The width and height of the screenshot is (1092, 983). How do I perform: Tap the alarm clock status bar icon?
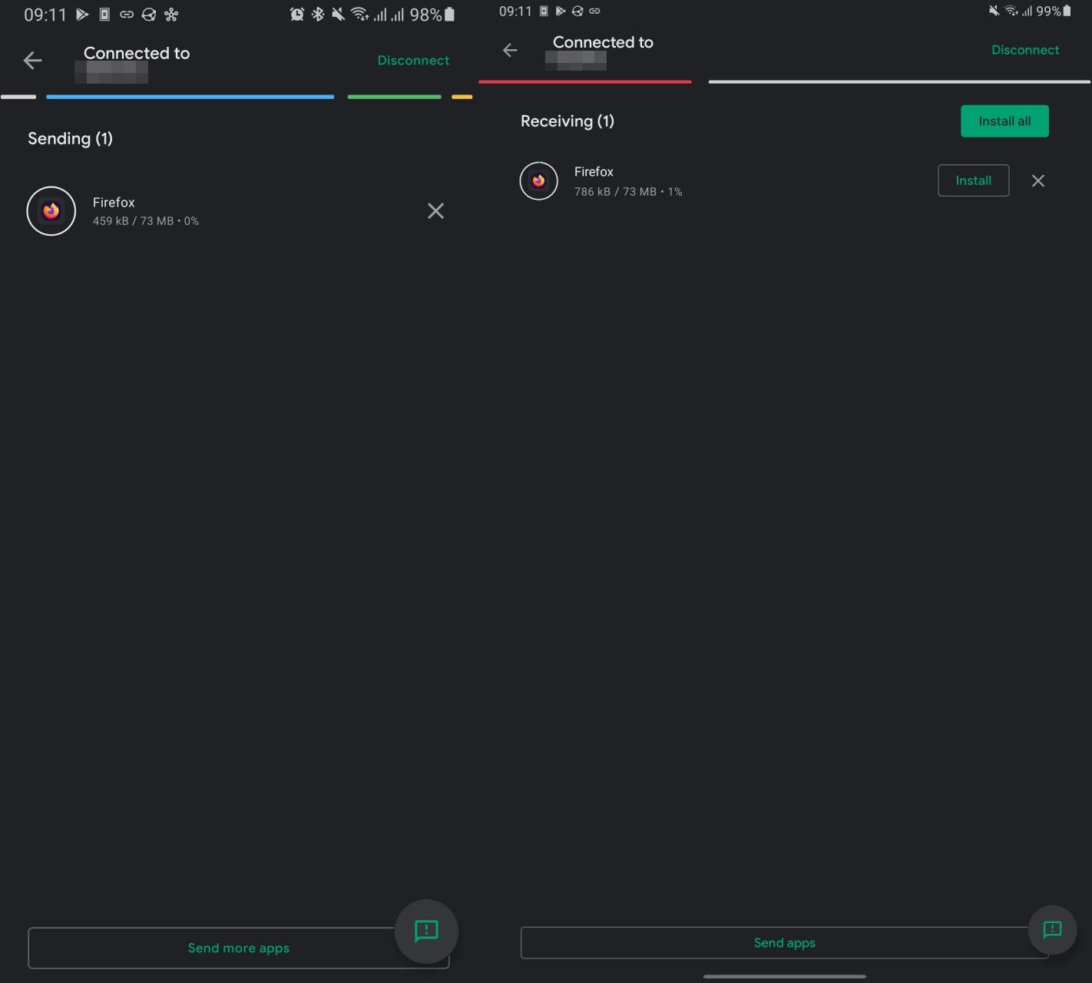(296, 15)
